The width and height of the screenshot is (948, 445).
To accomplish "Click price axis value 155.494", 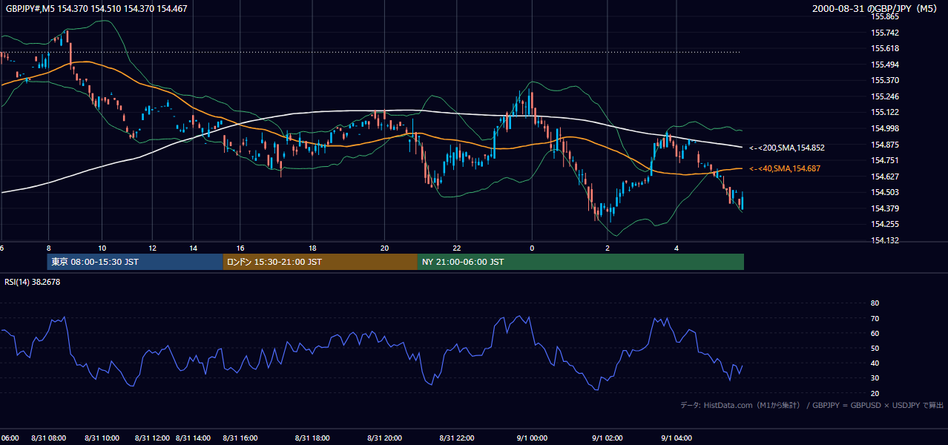I will (x=884, y=65).
